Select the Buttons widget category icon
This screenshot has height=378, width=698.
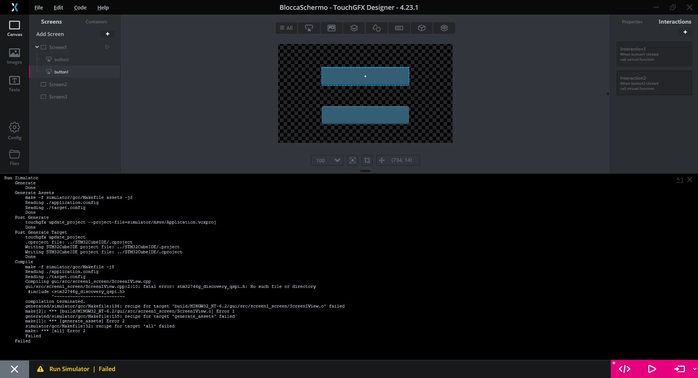[309, 28]
